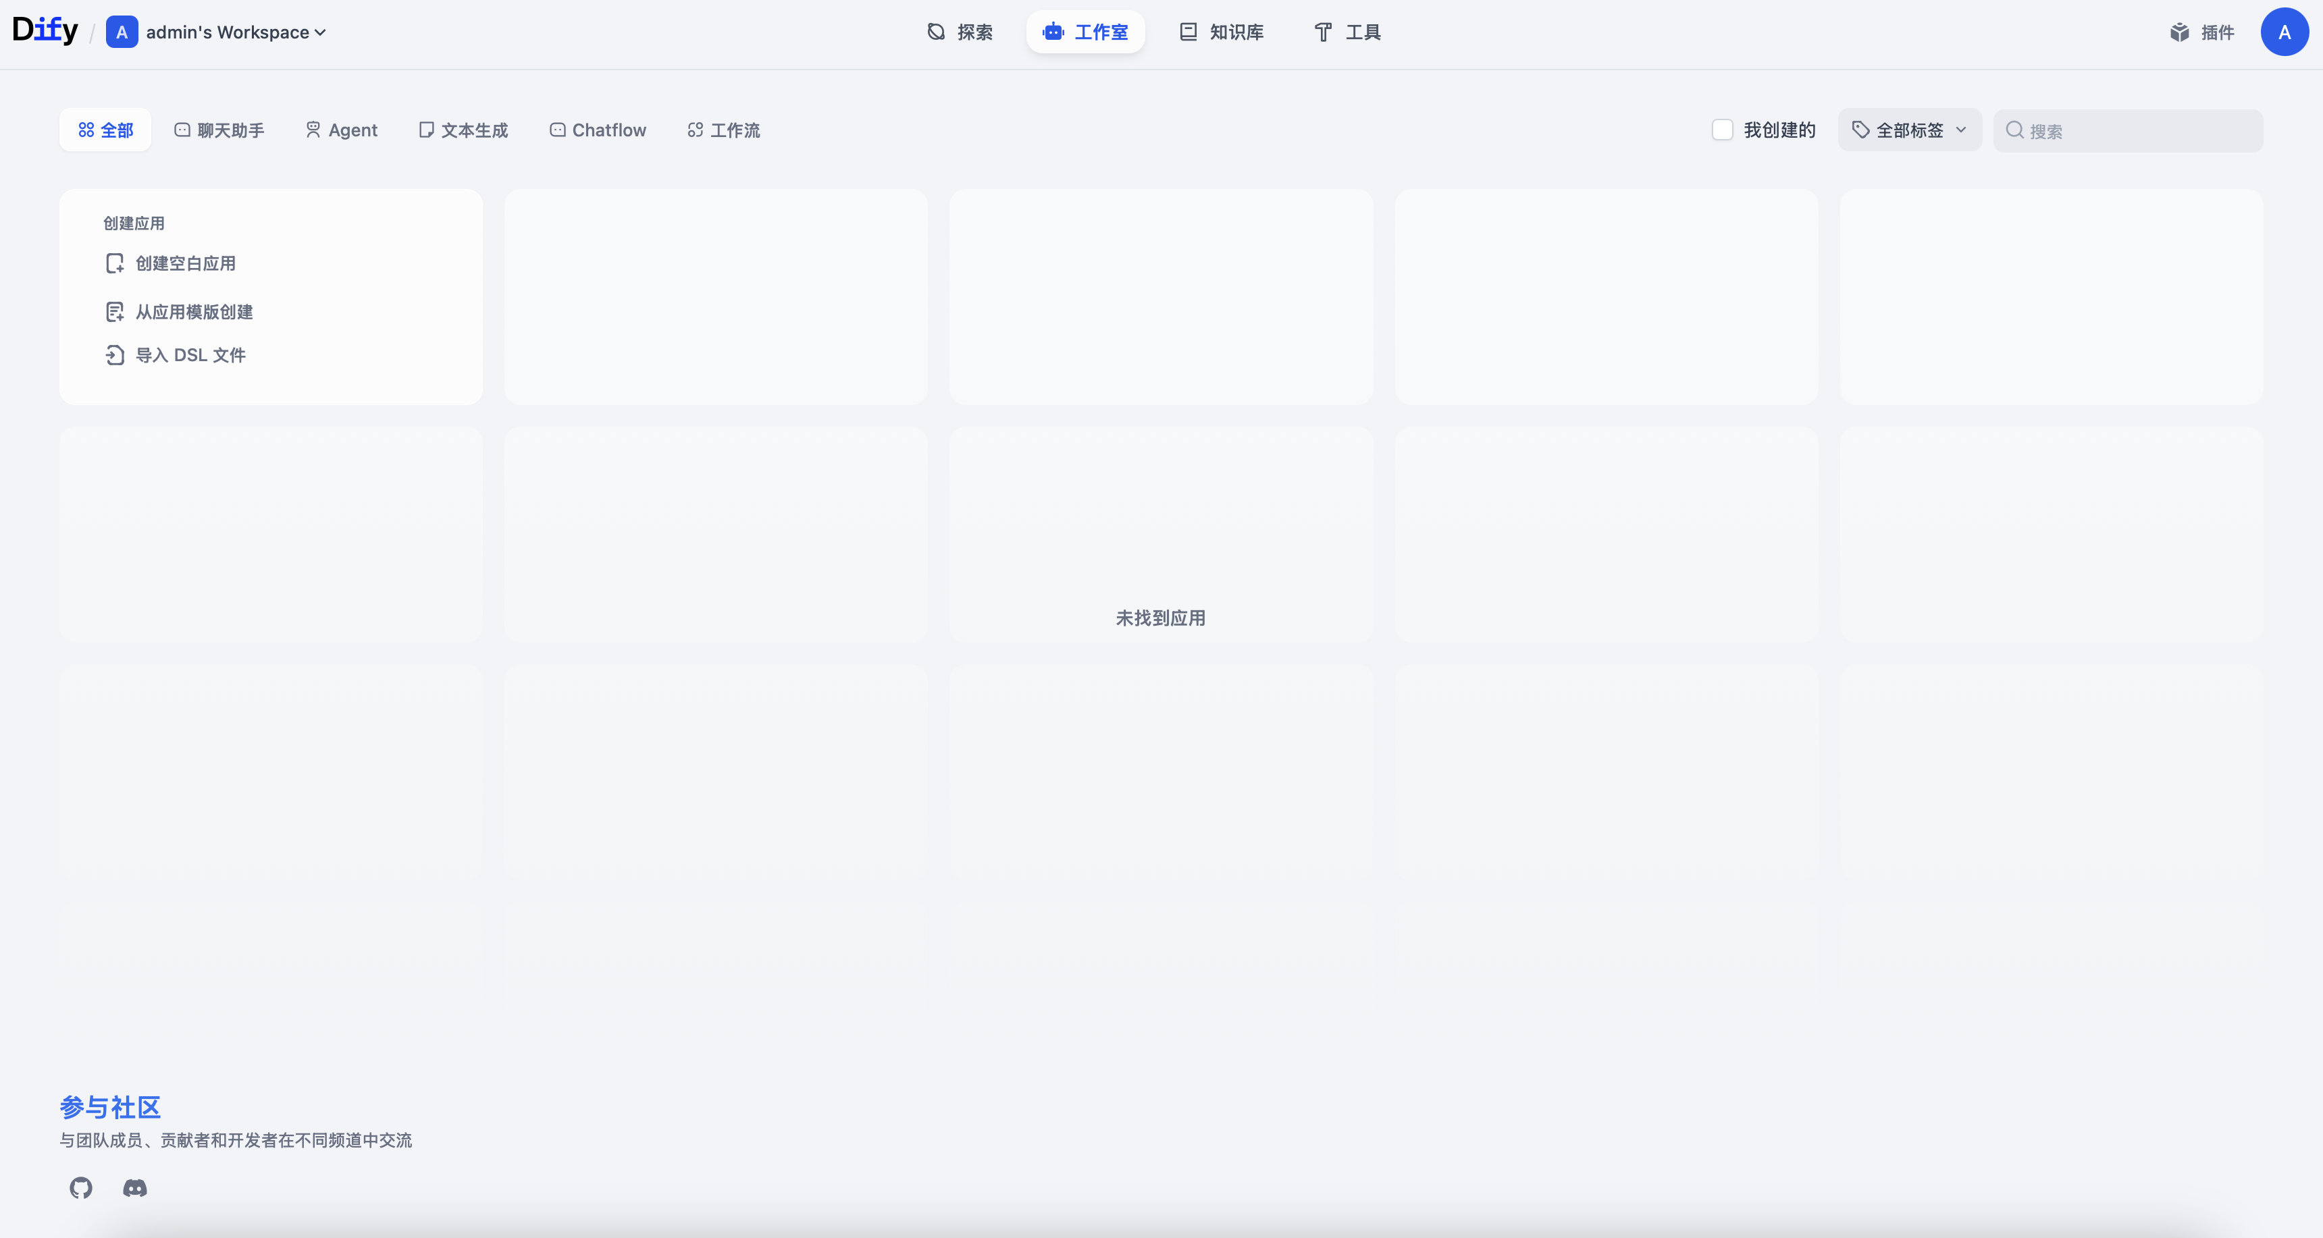
Task: Click 从应用模版创建 link
Action: pyautogui.click(x=194, y=312)
